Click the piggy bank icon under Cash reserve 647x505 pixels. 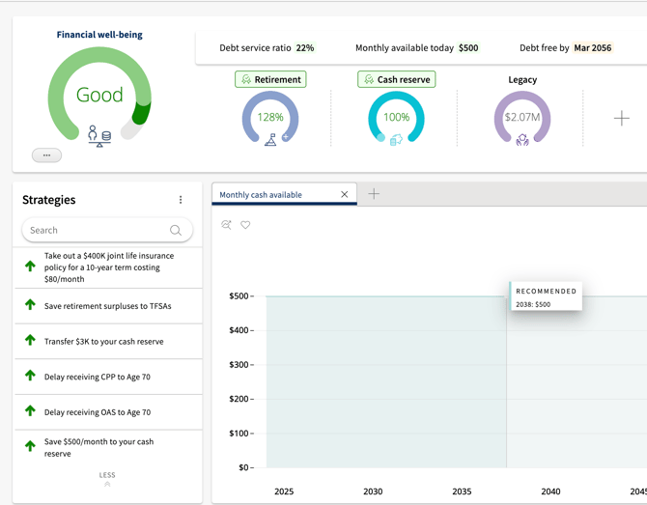click(396, 140)
